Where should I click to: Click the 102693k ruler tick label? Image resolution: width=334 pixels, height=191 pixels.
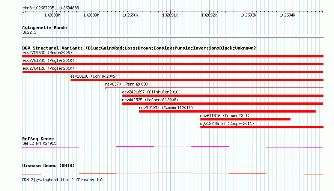click(x=248, y=15)
